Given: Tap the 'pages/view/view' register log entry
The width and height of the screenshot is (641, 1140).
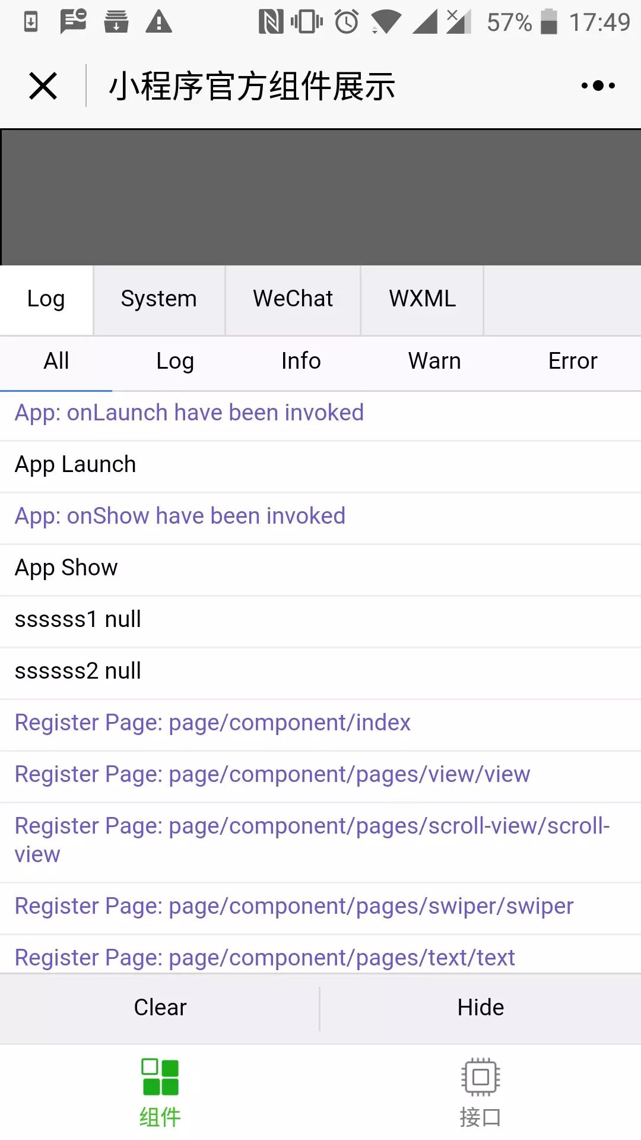Looking at the screenshot, I should [x=320, y=775].
